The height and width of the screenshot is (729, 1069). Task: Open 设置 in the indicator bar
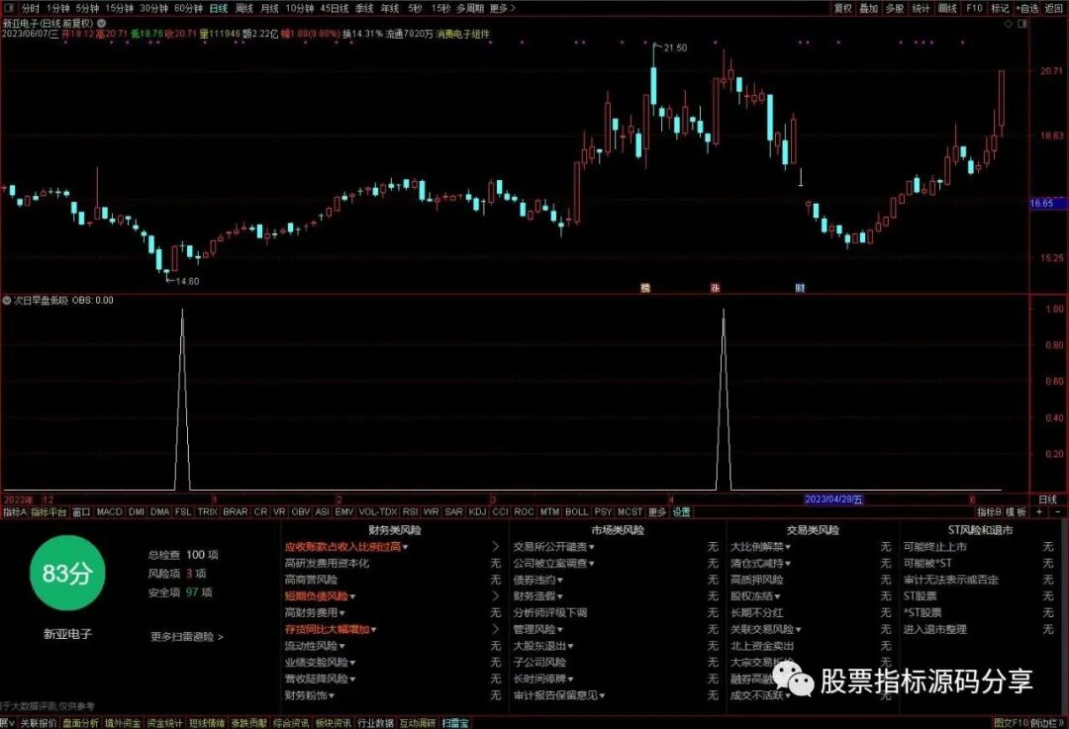click(682, 511)
